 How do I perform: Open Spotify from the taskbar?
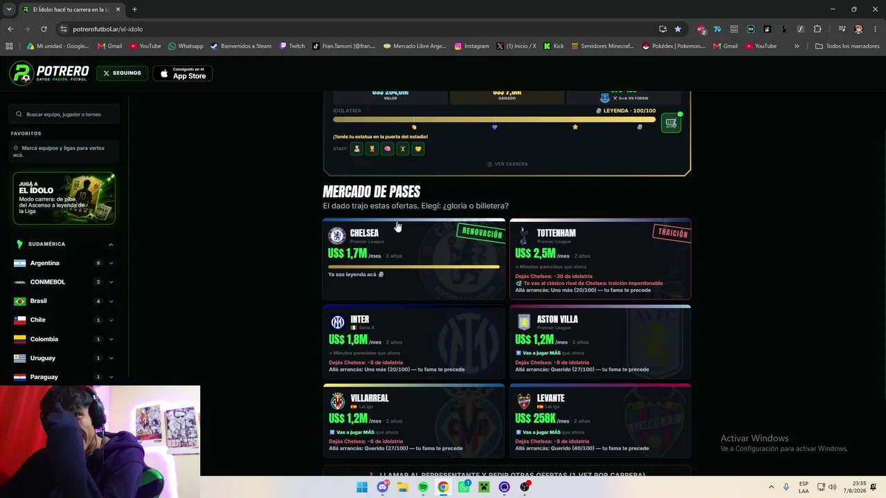coord(423,487)
